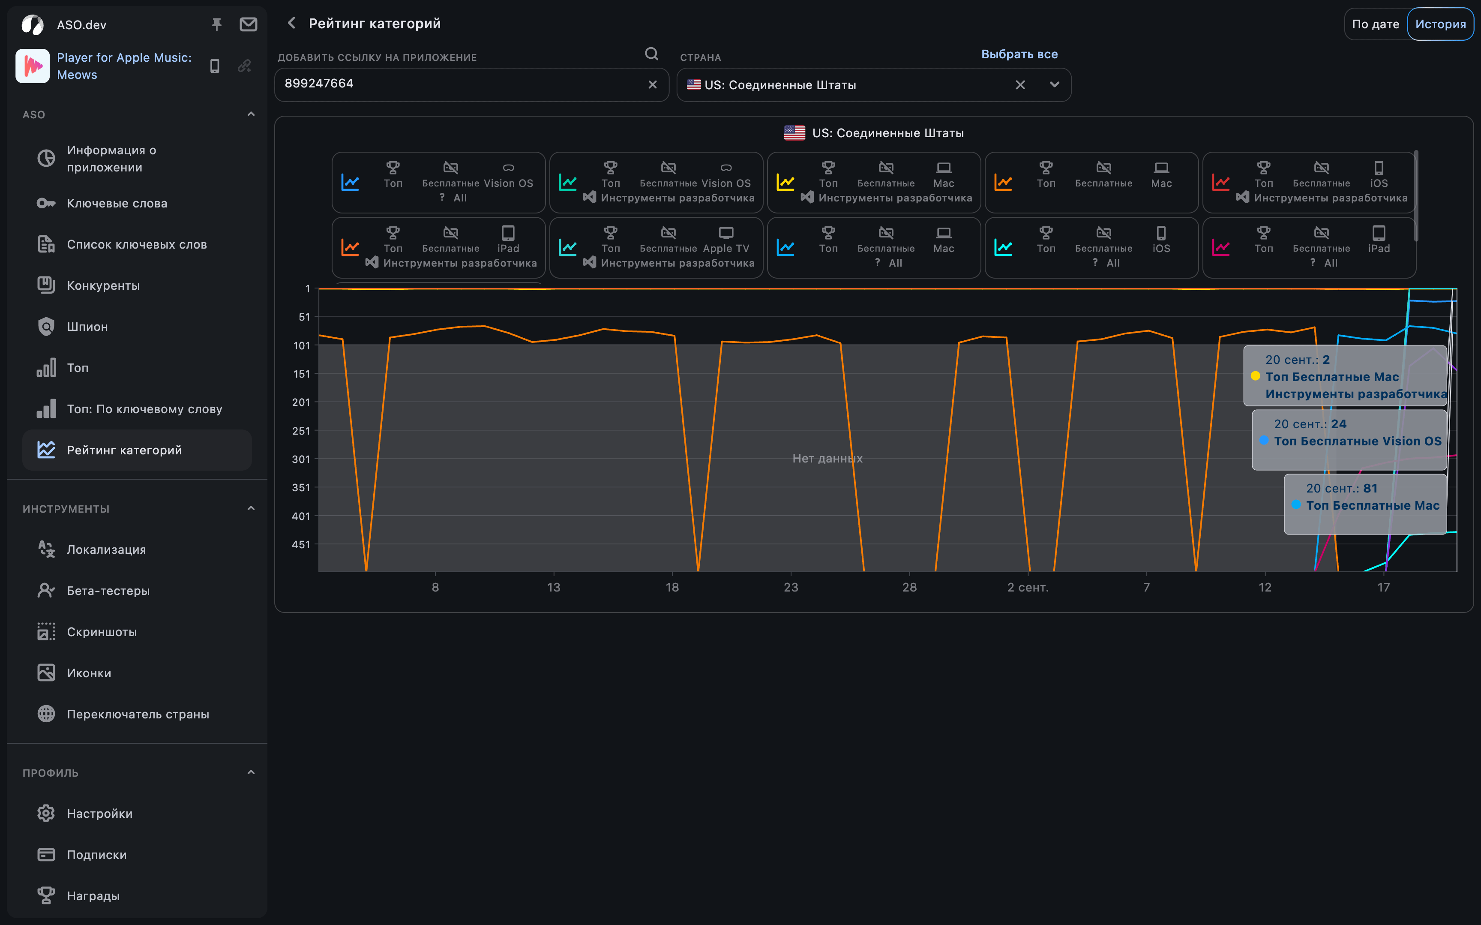Open the Топ section in sidebar
Image resolution: width=1481 pixels, height=925 pixels.
(x=137, y=368)
